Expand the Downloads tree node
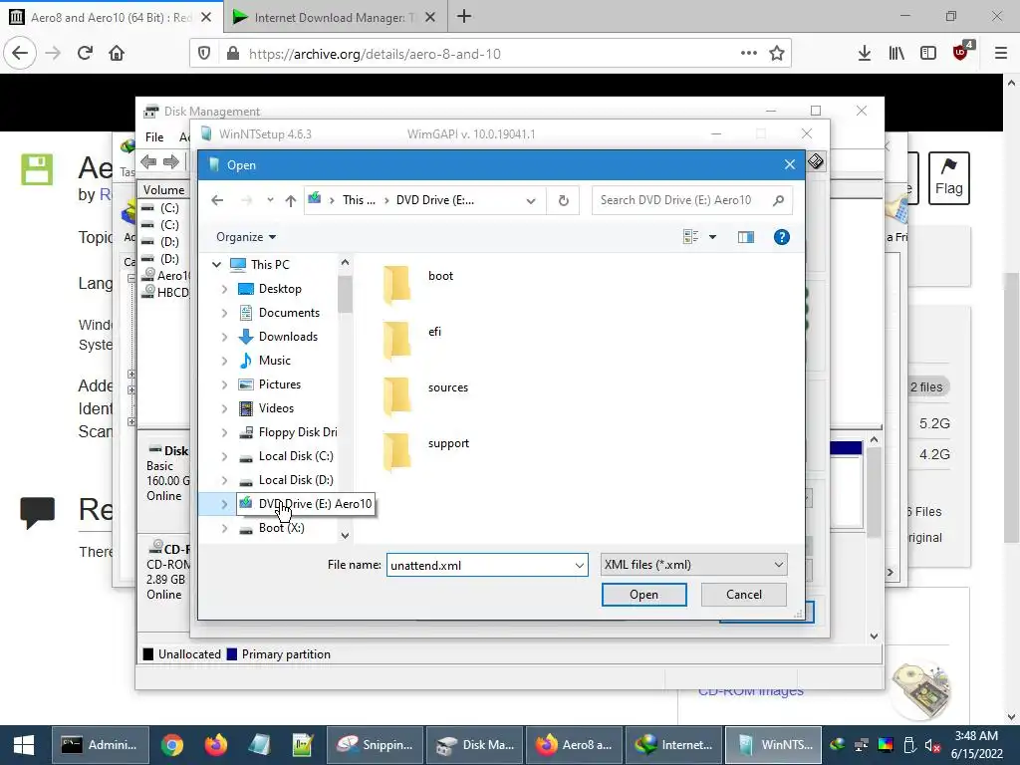Screen dimensions: 1020x765 pyautogui.click(x=224, y=337)
